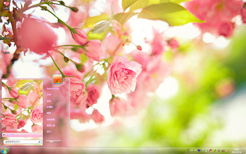Click the second CK language bar indicator
246x154 pixels.
coord(195,150)
